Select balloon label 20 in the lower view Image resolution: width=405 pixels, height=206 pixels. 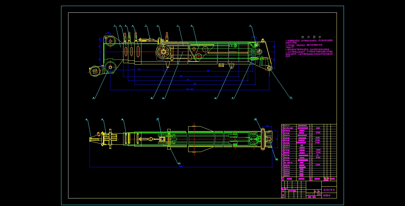255,119
